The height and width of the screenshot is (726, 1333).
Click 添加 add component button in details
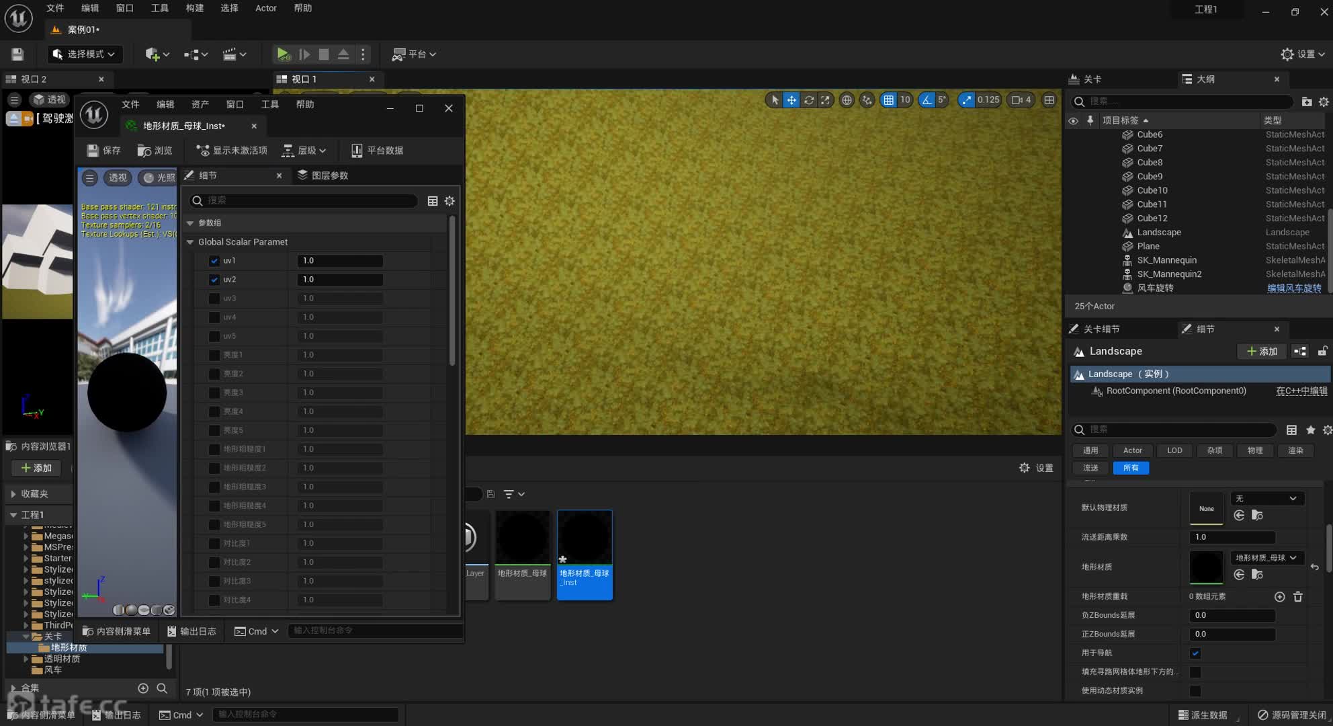(x=1262, y=351)
